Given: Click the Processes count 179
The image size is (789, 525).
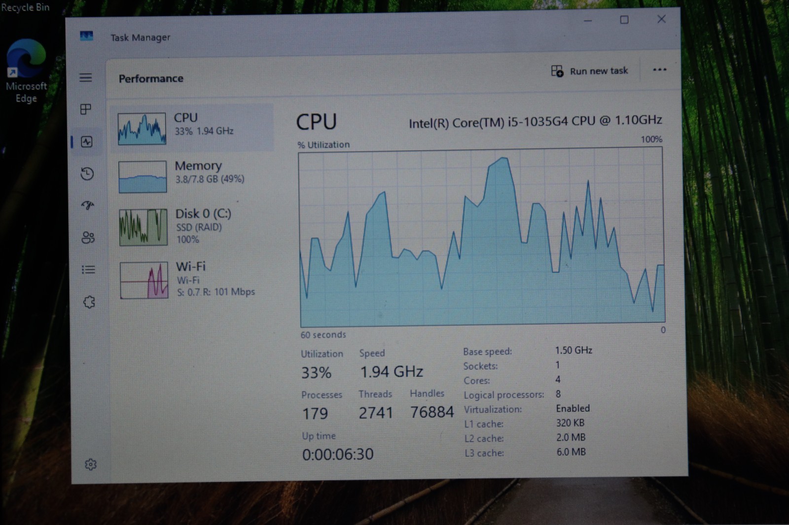Looking at the screenshot, I should coord(315,413).
